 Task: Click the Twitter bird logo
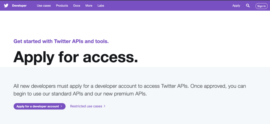pos(6,6)
